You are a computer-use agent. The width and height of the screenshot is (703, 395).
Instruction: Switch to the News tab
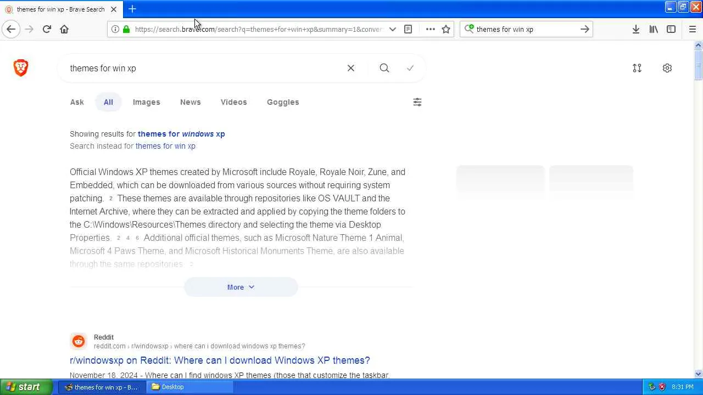coord(191,102)
